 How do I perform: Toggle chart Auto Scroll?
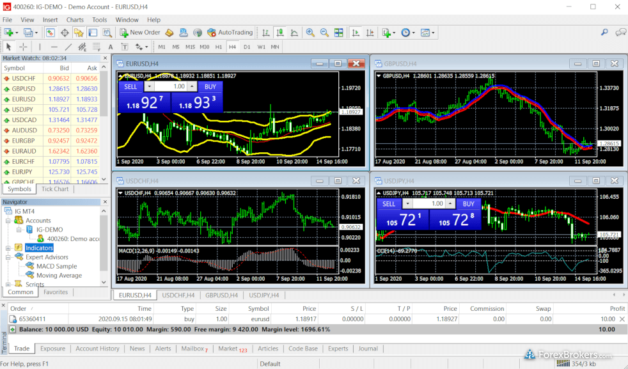[x=356, y=33]
